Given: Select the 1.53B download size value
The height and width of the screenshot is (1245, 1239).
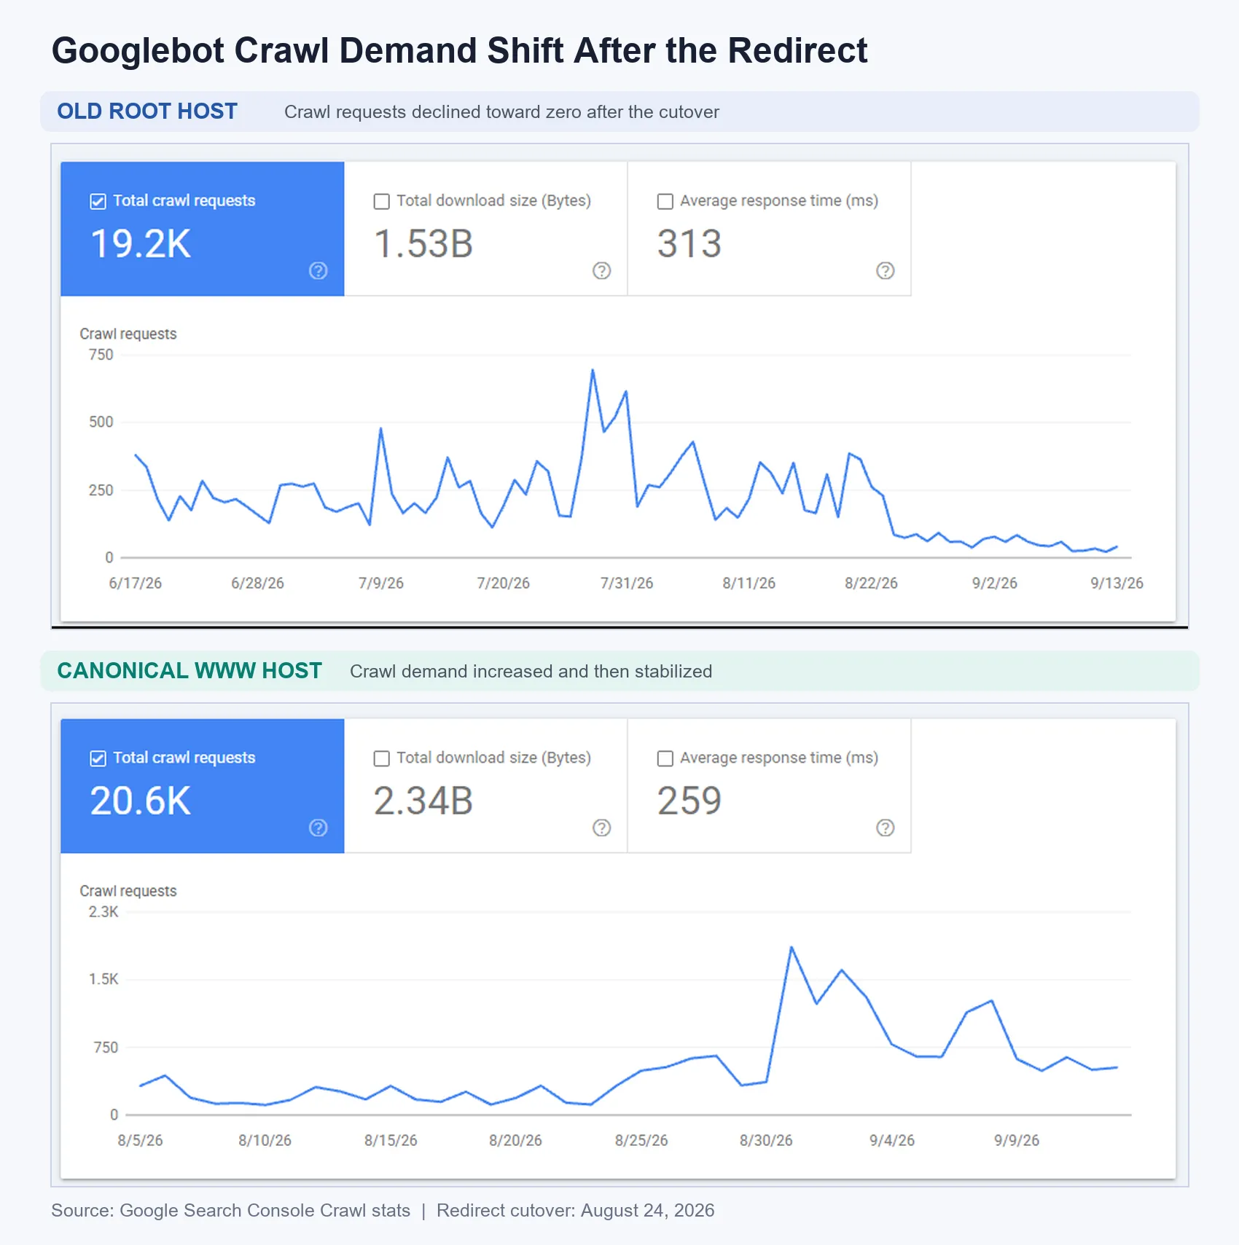Looking at the screenshot, I should 423,243.
